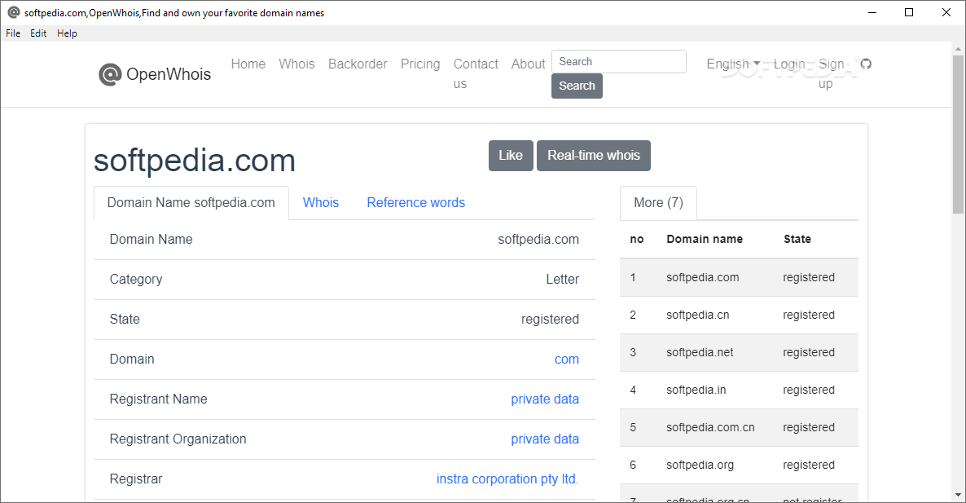Click the vertical scrollbar thumb
This screenshot has width=966, height=503.
(958, 135)
